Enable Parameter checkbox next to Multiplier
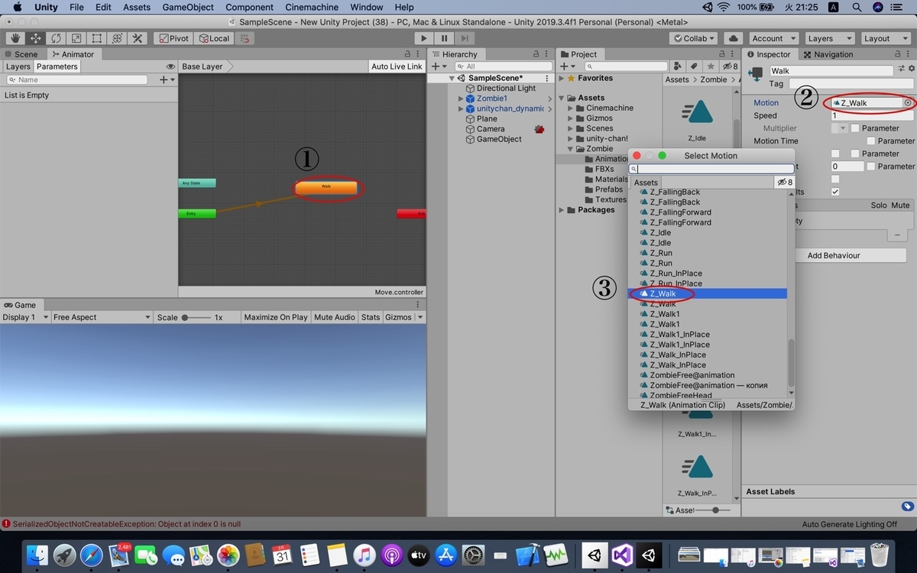This screenshot has width=917, height=573. click(x=855, y=128)
